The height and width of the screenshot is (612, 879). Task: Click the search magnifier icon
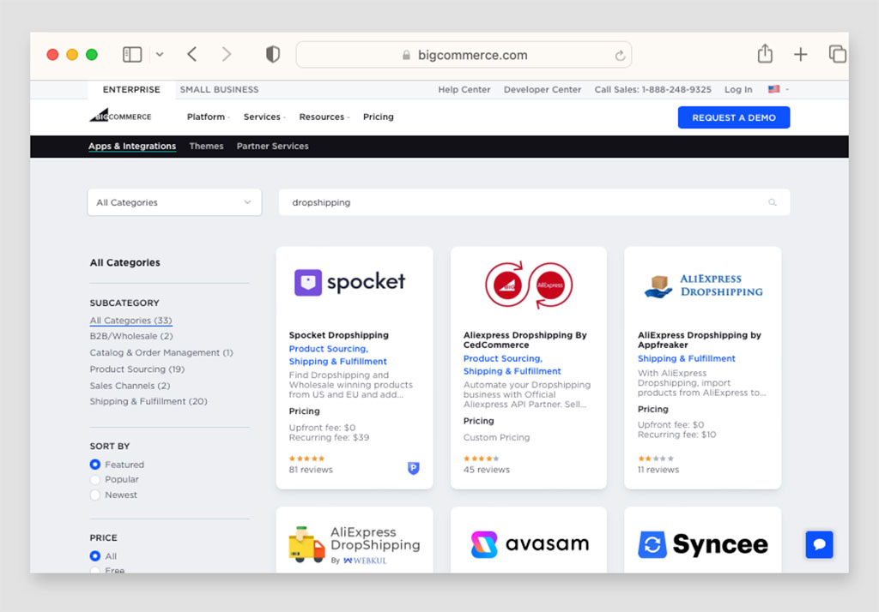click(x=773, y=202)
